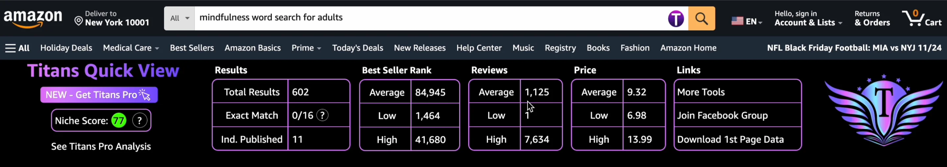Open Amazon Home nav item
947x167 pixels.
tap(688, 48)
